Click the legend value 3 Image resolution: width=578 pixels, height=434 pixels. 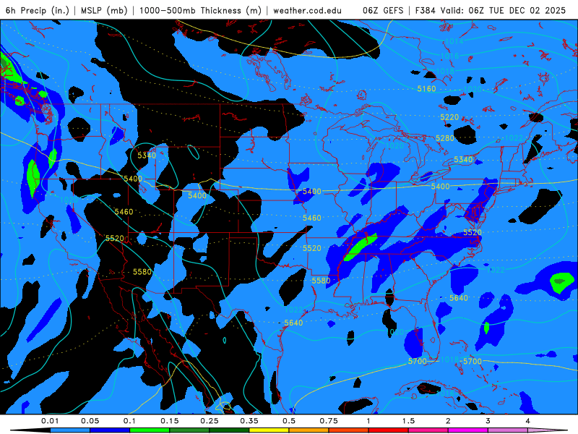click(488, 421)
